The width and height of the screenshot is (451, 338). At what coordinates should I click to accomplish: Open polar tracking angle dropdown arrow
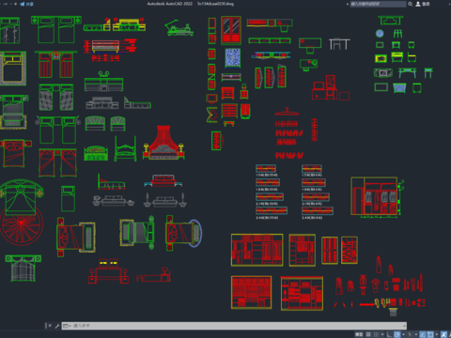[x=403, y=334]
